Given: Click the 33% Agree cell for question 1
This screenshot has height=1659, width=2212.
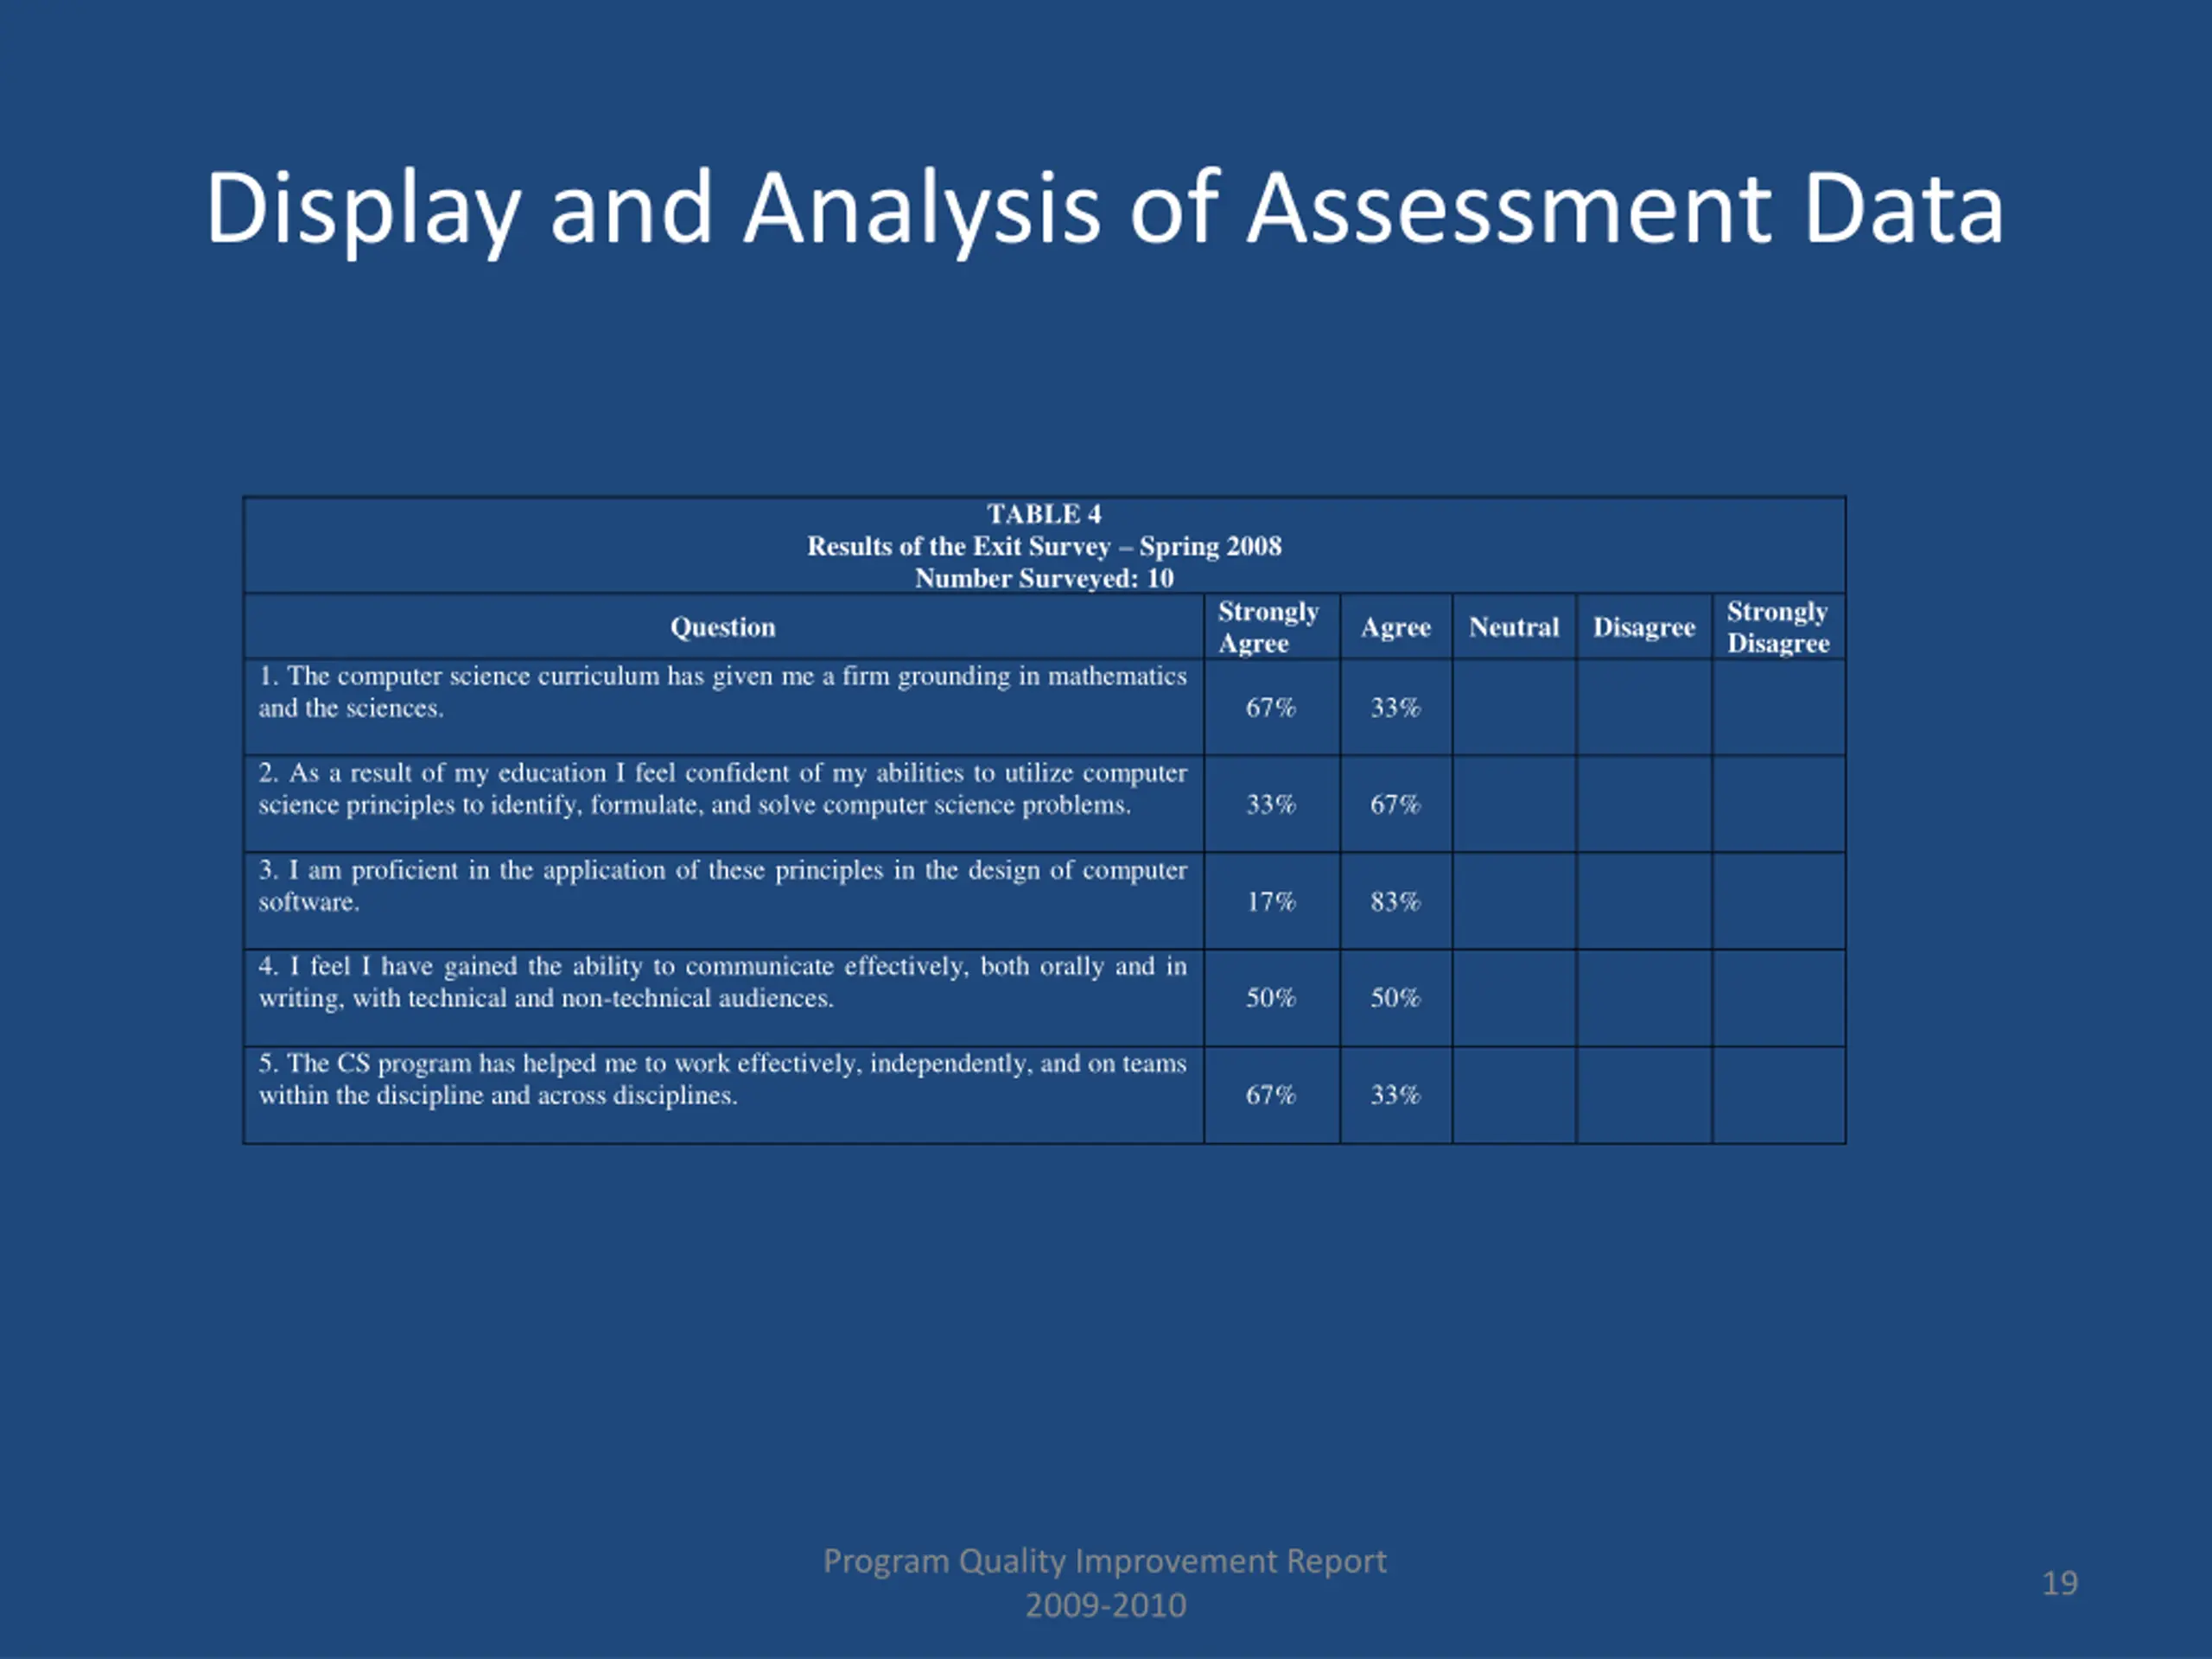Looking at the screenshot, I should tap(1395, 708).
